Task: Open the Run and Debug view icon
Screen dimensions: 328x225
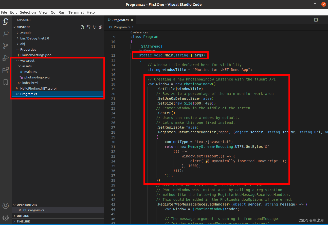Action: (x=6, y=58)
